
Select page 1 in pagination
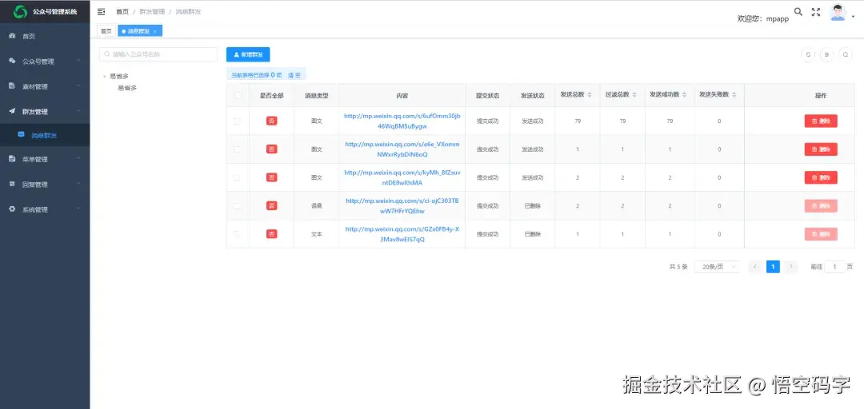773,267
